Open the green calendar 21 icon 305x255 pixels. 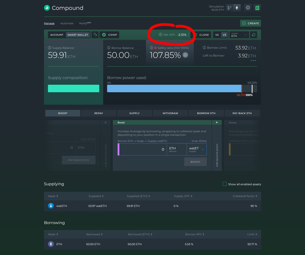257,8
